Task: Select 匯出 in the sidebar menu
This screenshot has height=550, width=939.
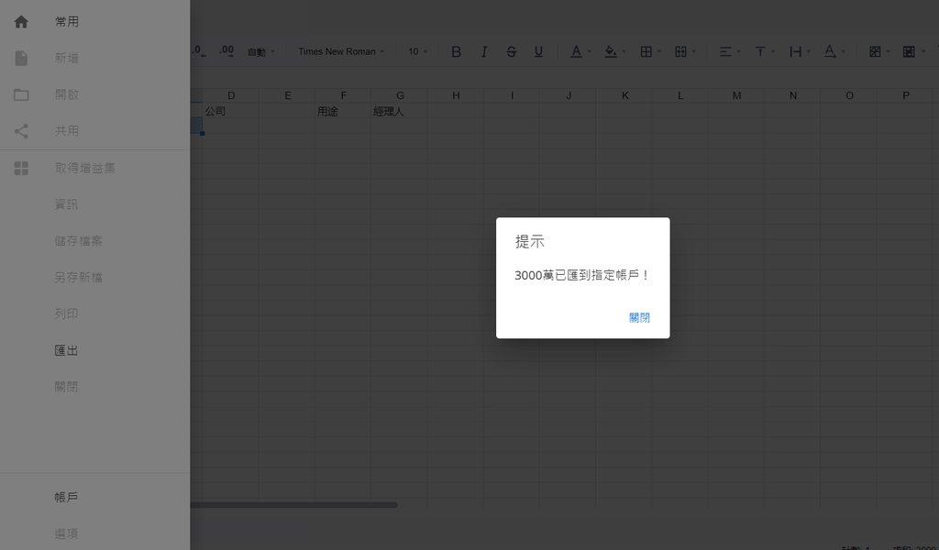Action: coord(65,349)
